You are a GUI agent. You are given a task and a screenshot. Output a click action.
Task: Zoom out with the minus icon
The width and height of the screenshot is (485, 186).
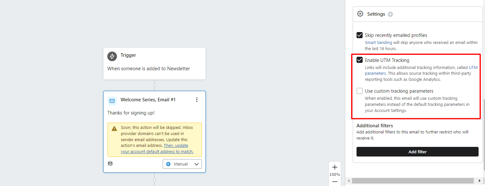335,182
